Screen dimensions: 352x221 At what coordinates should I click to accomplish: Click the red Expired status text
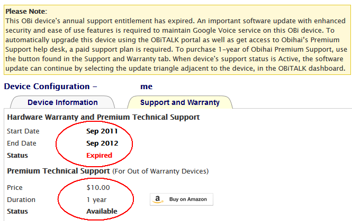[x=100, y=156]
